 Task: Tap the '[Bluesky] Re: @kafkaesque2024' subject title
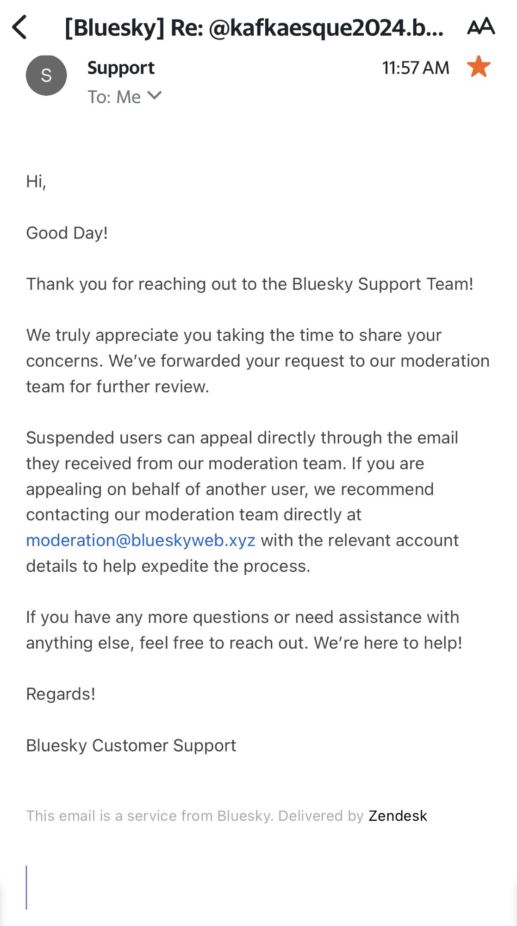[254, 28]
